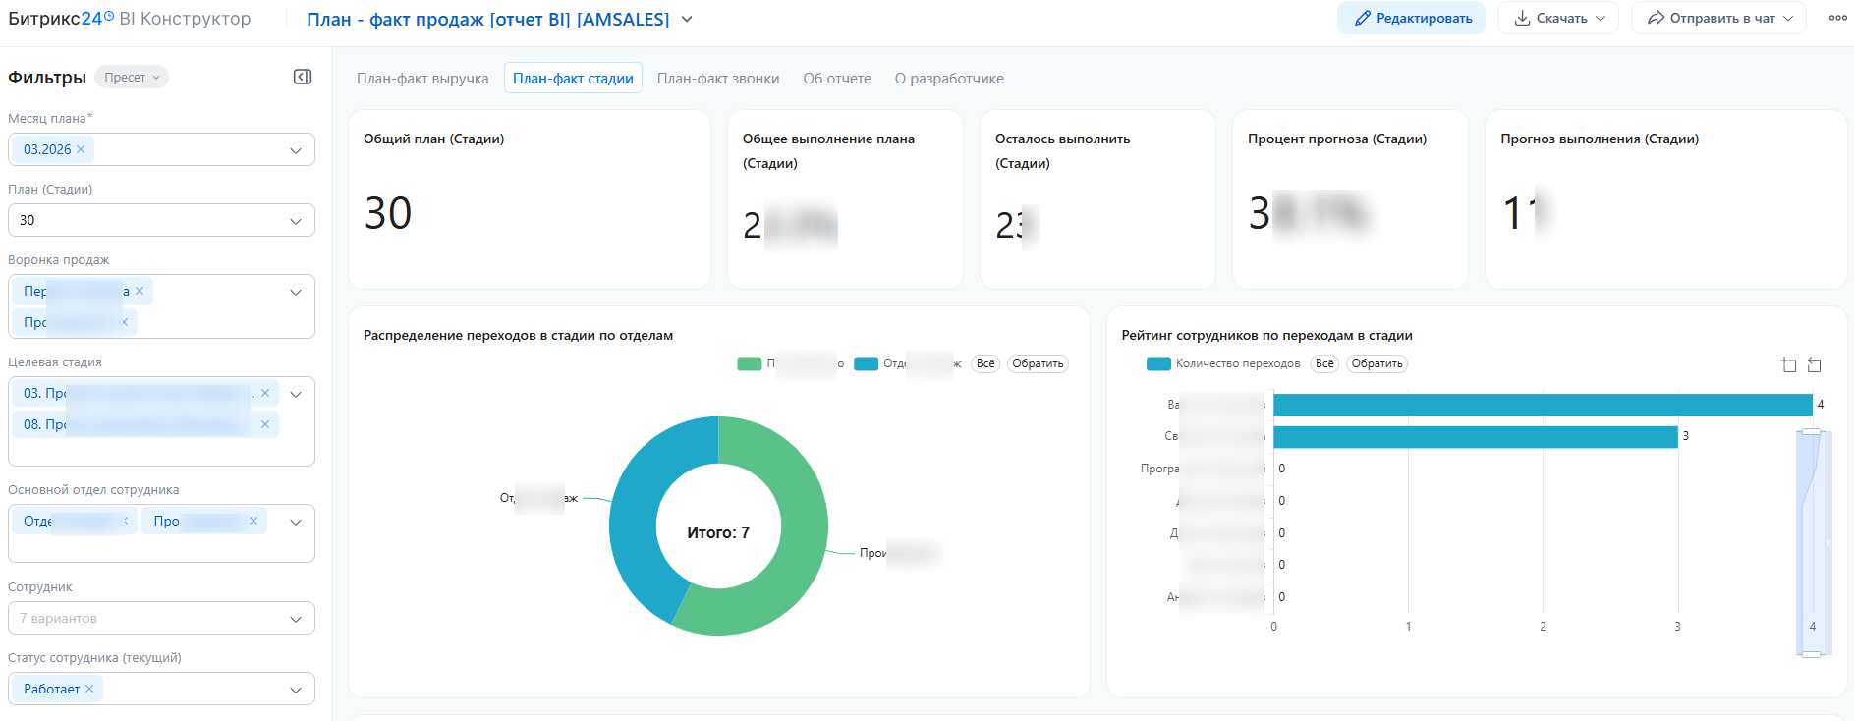Remove the 08. target stage tag

tap(265, 424)
